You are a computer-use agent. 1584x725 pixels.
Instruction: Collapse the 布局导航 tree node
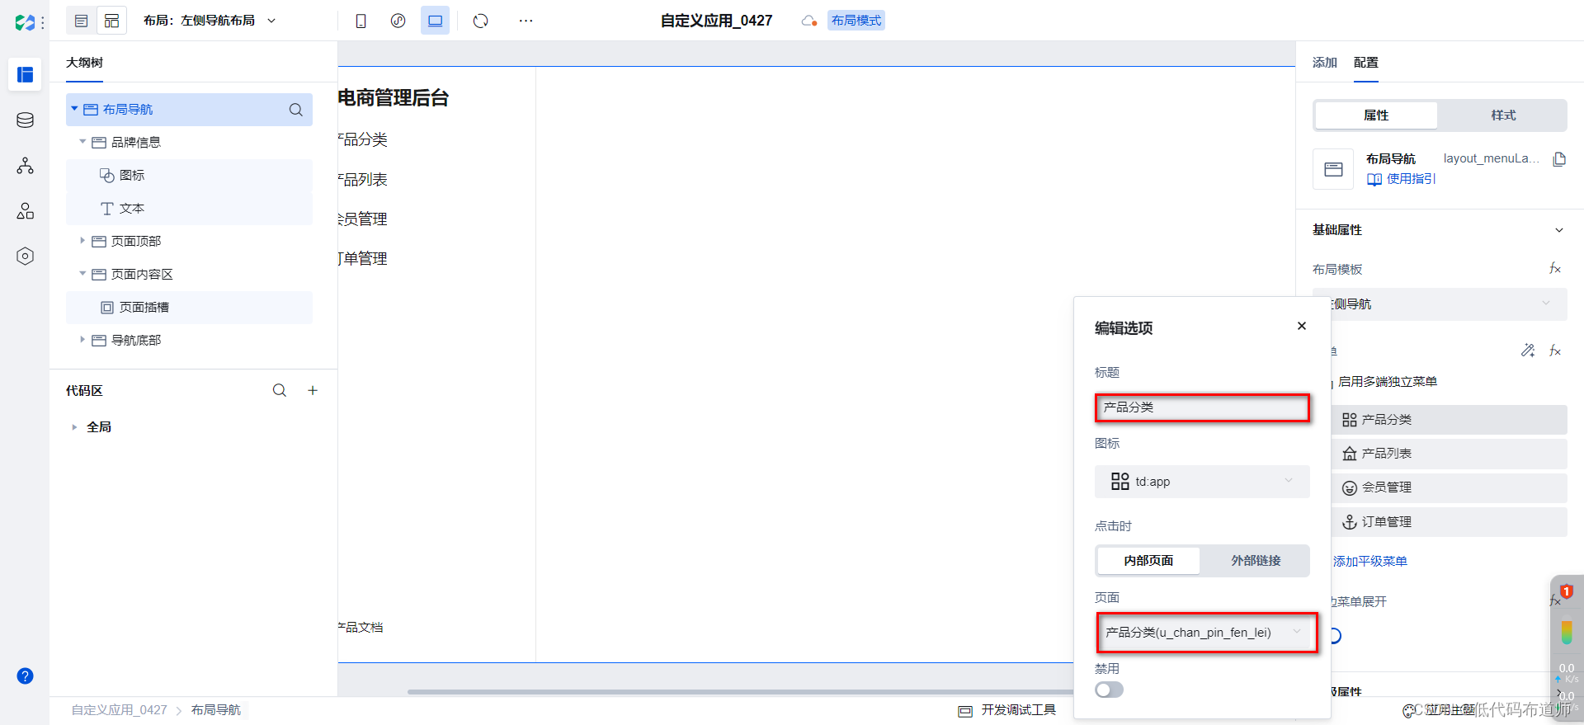[x=74, y=109]
